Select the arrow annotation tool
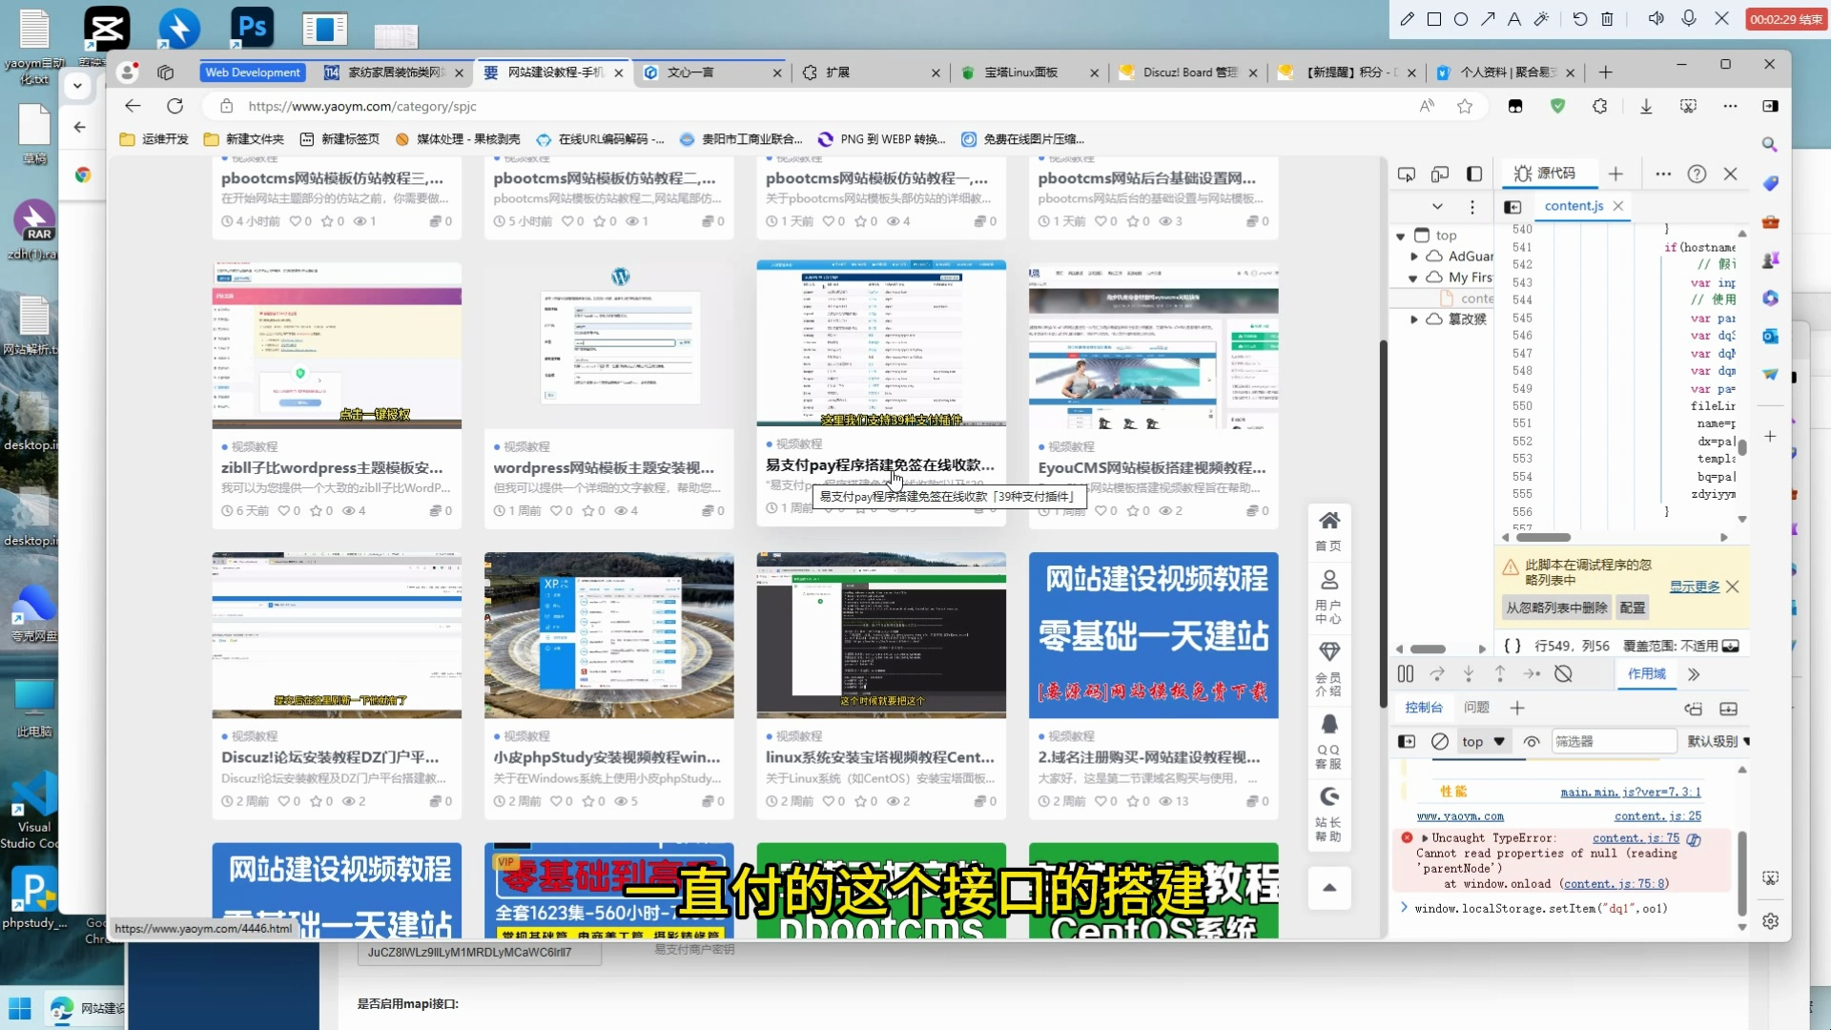This screenshot has width=1831, height=1030. (1488, 19)
